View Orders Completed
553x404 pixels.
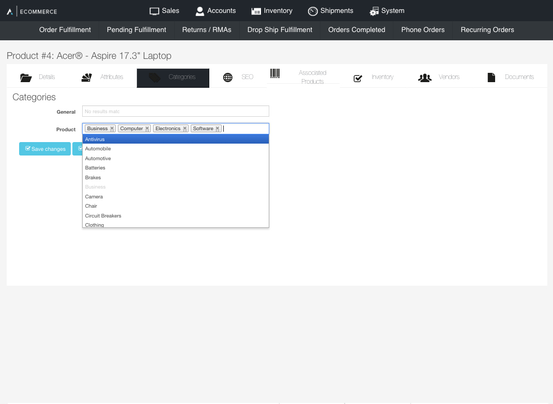pyautogui.click(x=357, y=30)
